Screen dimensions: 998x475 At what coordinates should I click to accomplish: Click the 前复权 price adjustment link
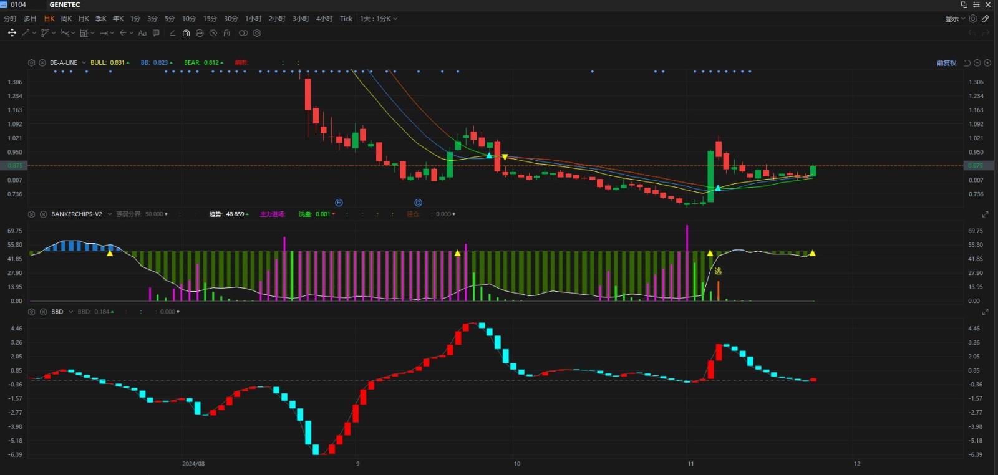946,63
